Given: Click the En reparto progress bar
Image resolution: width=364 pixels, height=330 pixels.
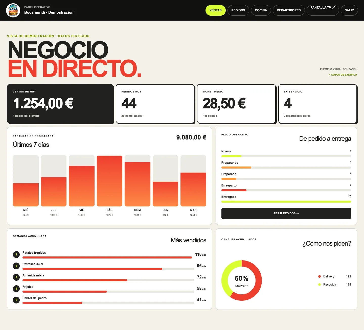Looking at the screenshot, I should [x=286, y=190].
